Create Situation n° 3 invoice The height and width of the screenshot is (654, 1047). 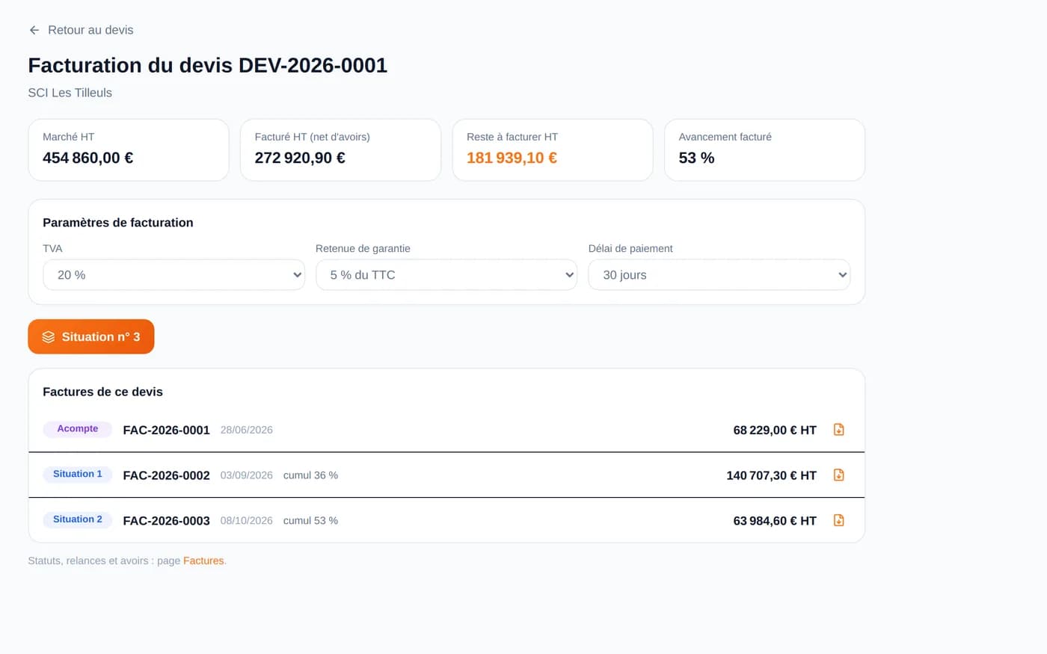click(91, 336)
